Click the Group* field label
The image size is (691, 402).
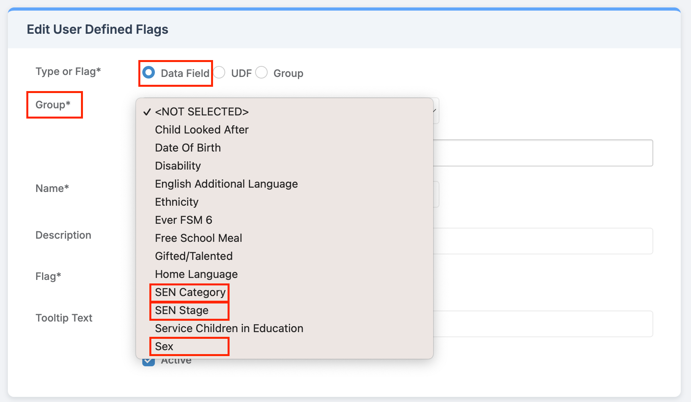(53, 105)
